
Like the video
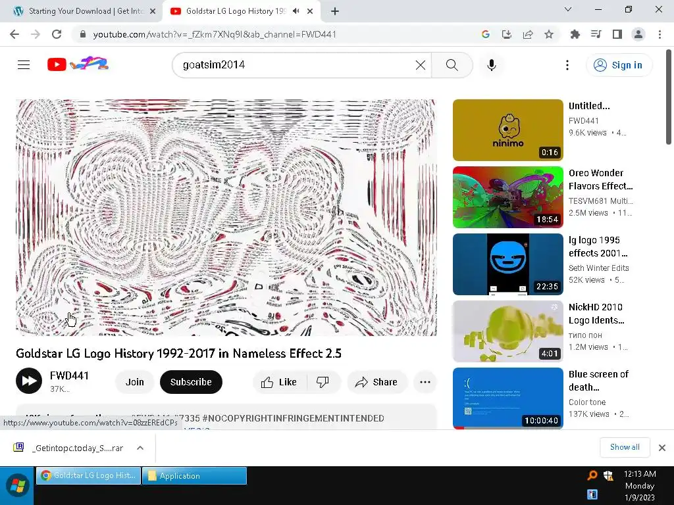[279, 382]
